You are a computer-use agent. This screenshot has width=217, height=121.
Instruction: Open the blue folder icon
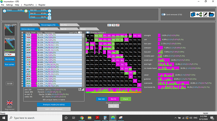211,14
